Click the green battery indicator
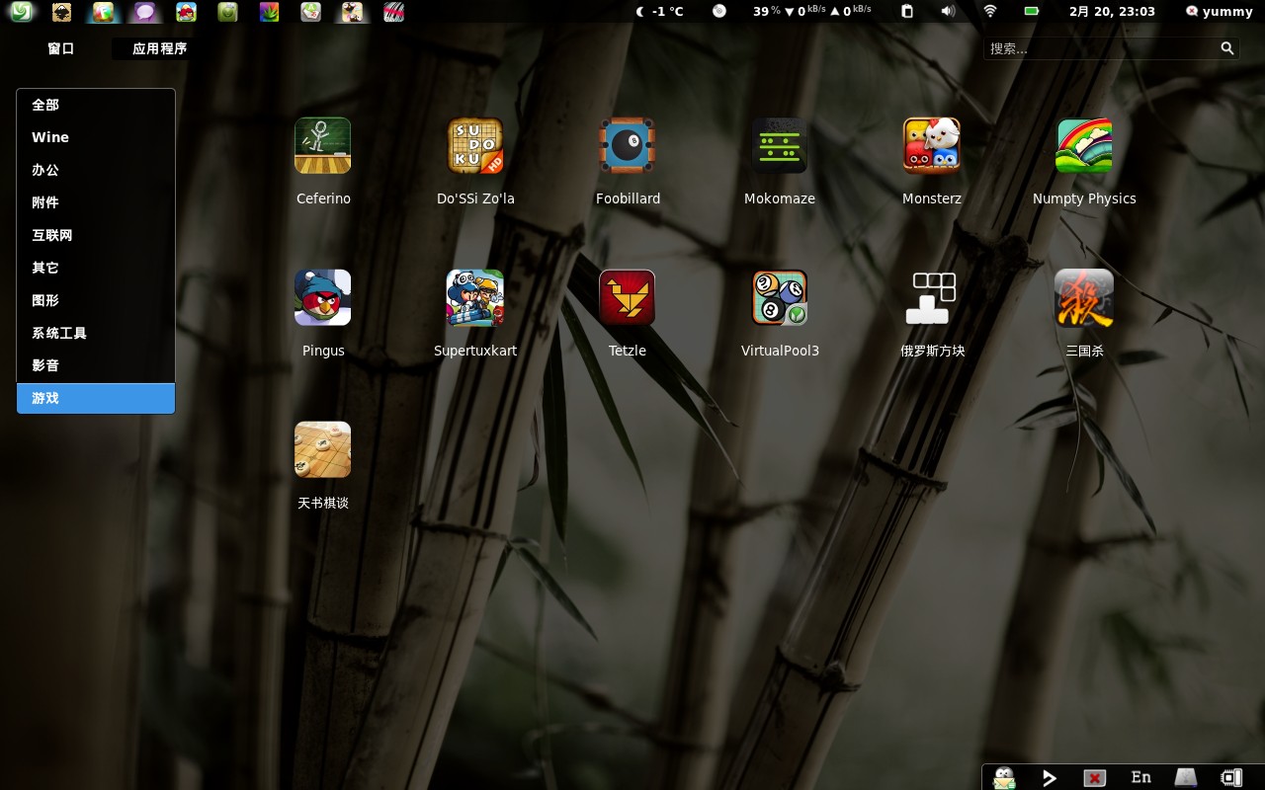This screenshot has width=1265, height=790. [x=1032, y=12]
